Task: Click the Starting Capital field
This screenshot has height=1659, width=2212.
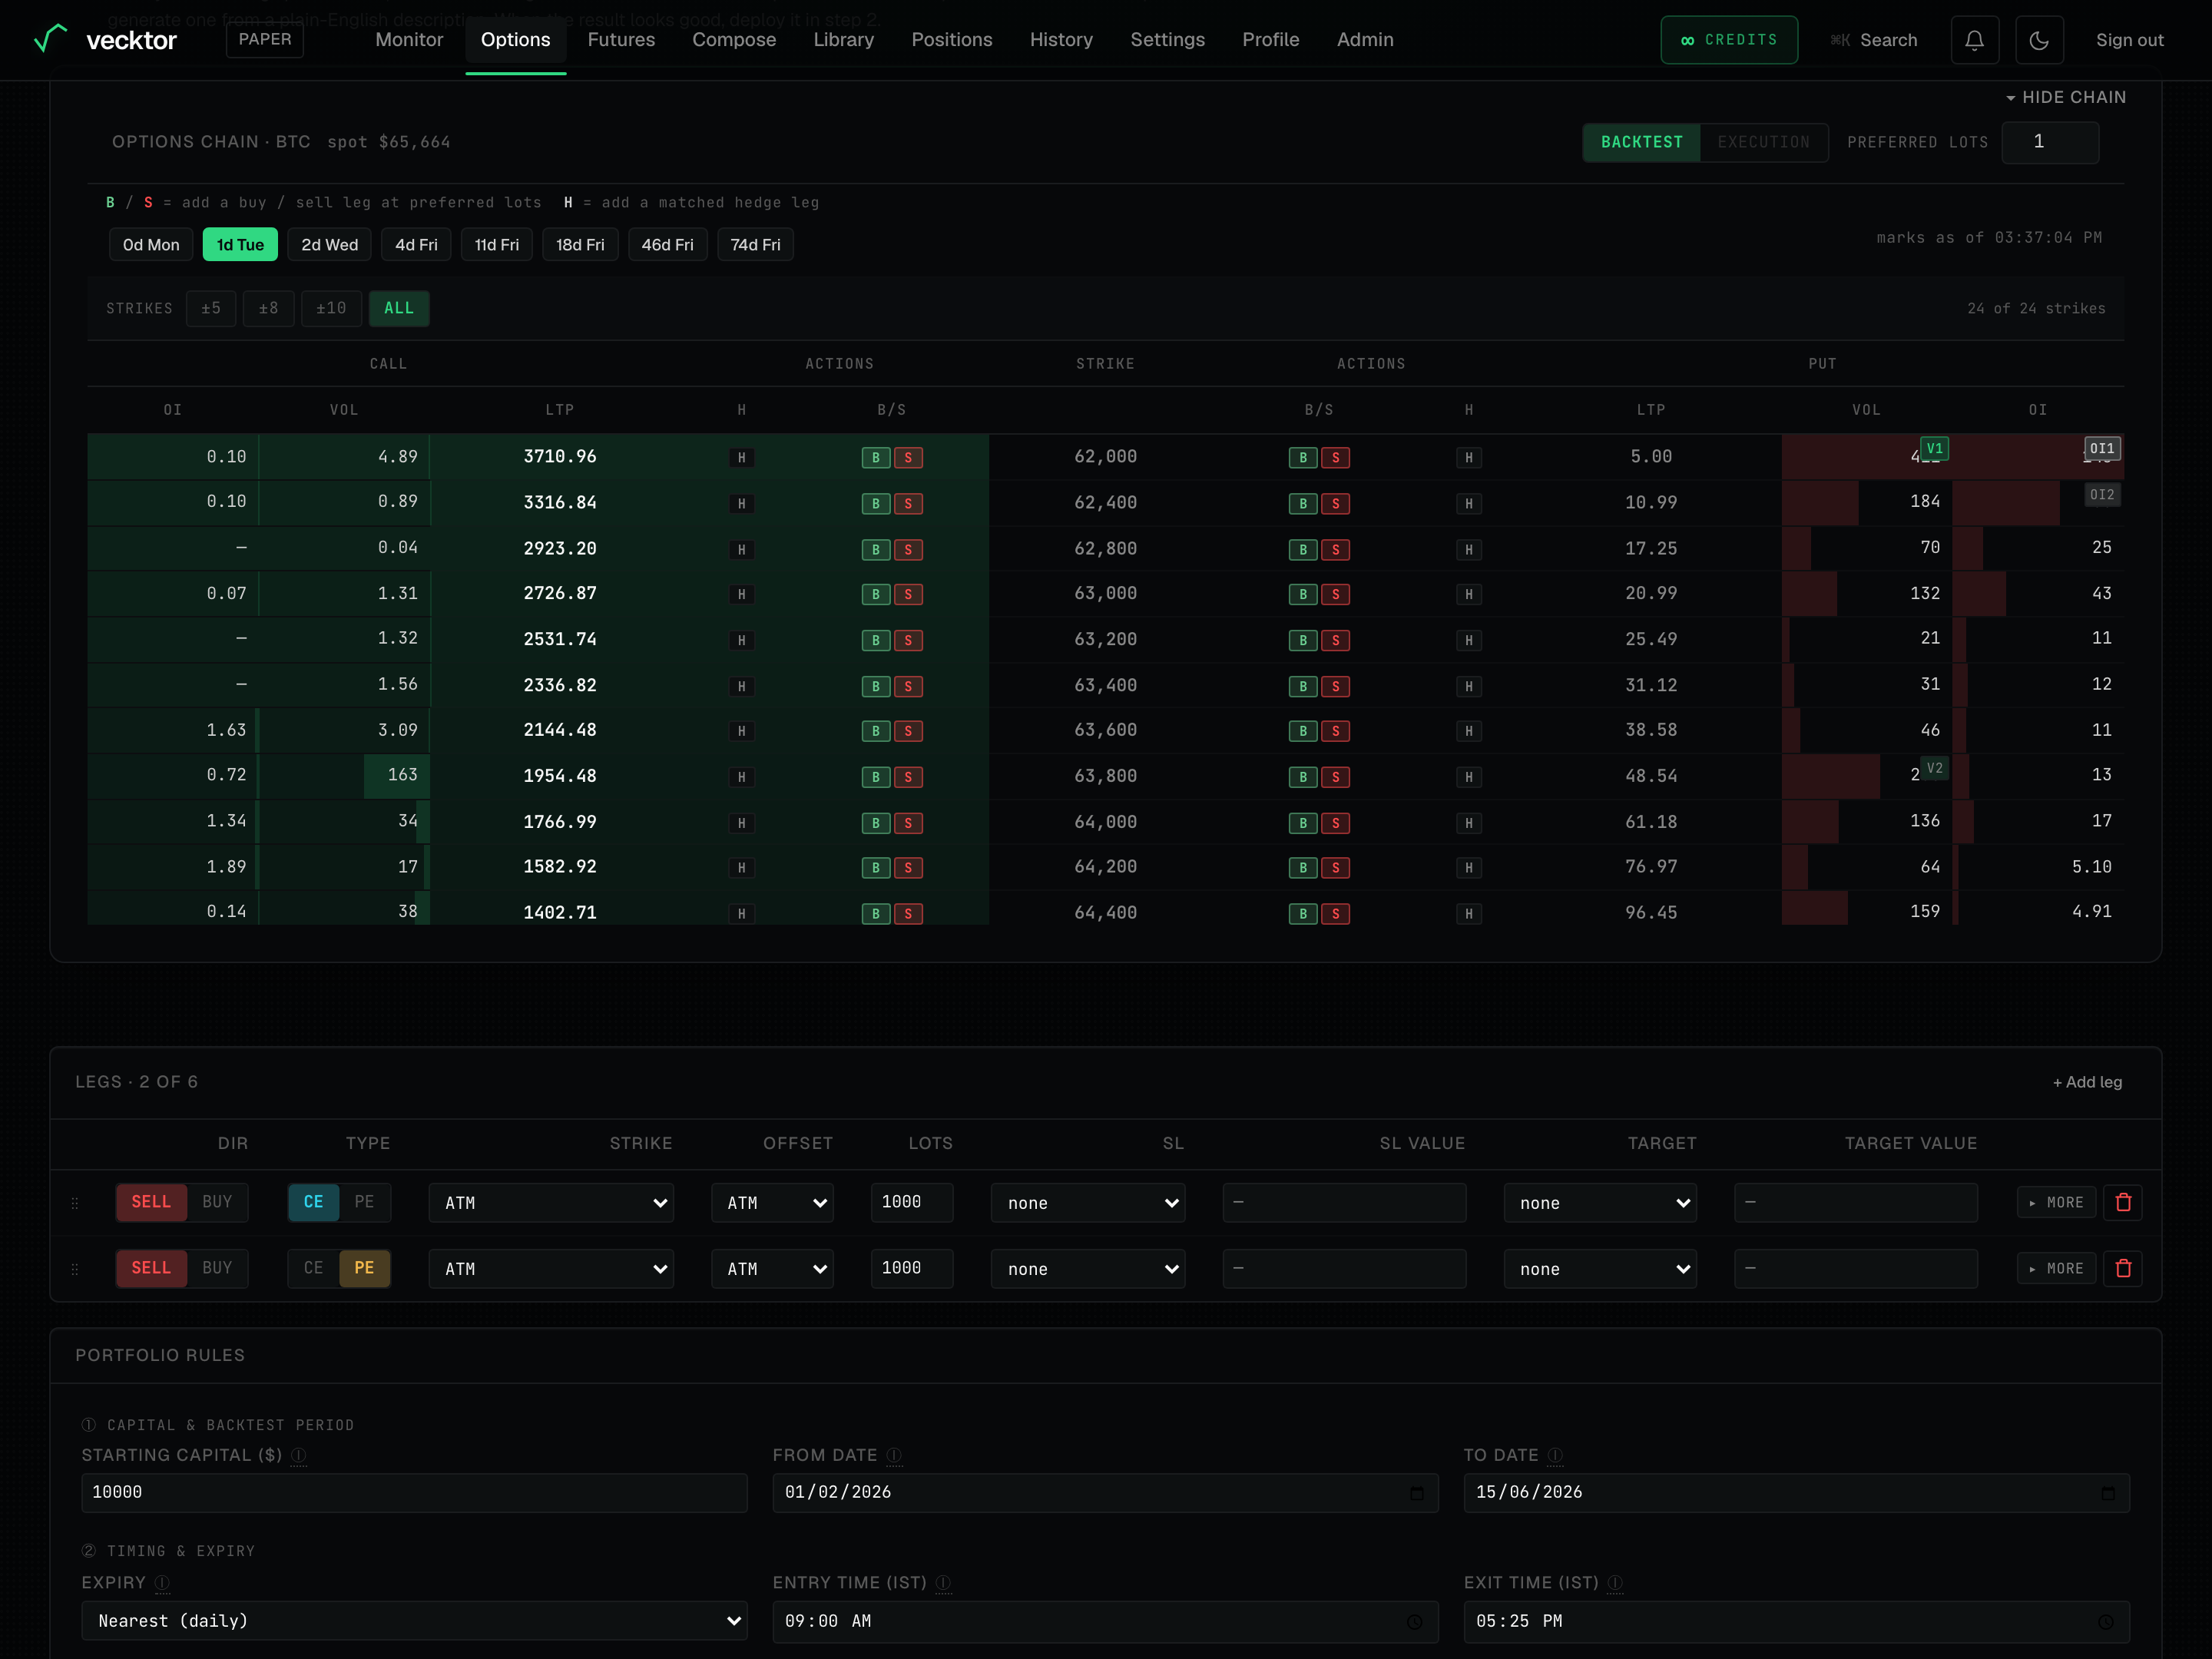Action: (414, 1493)
